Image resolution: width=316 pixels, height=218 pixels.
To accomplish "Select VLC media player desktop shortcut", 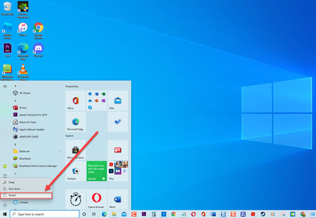I will click(x=23, y=72).
